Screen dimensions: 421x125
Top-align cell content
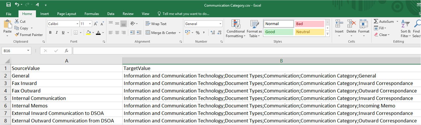[x=111, y=24]
